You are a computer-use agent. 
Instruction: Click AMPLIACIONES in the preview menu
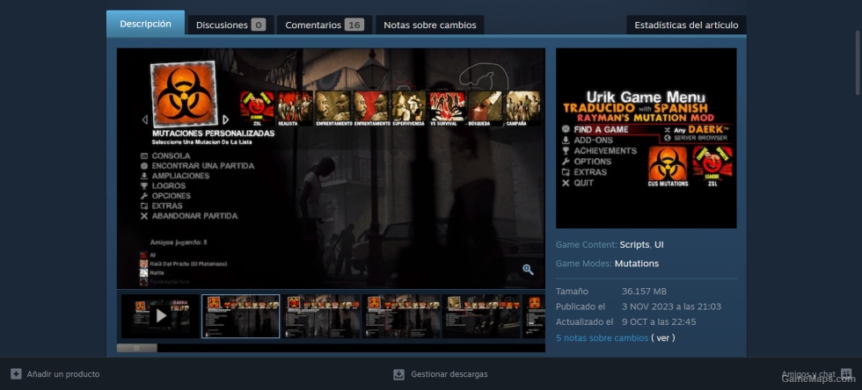coord(180,176)
